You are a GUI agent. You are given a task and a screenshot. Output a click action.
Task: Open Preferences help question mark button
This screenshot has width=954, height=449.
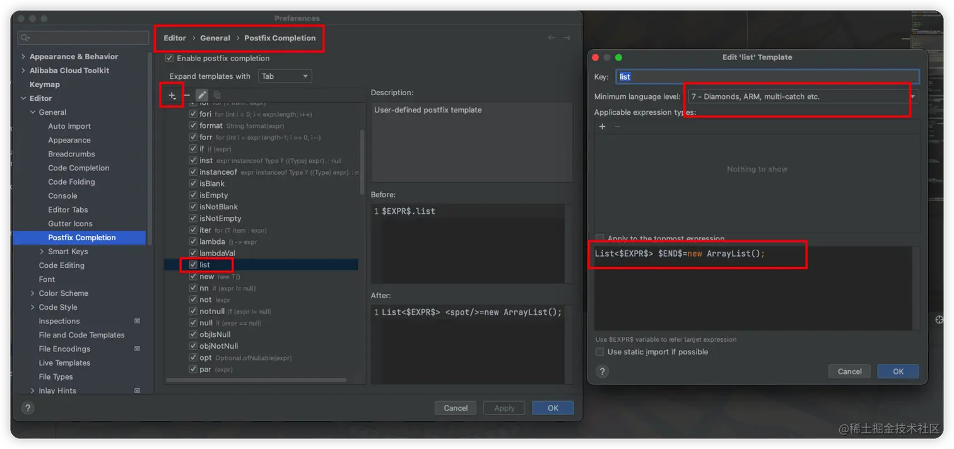click(x=27, y=408)
